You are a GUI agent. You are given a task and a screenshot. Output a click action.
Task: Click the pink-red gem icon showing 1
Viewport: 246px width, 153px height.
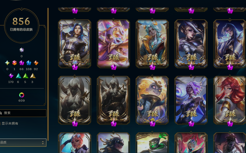click(x=14, y=63)
